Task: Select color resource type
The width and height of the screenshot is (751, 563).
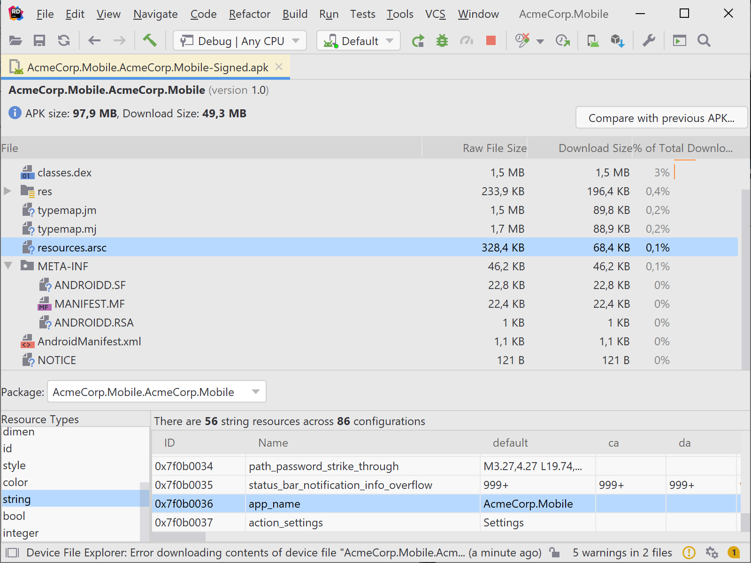Action: click(70, 482)
